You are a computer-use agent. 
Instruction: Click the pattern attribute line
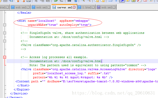[x=73, y=77]
